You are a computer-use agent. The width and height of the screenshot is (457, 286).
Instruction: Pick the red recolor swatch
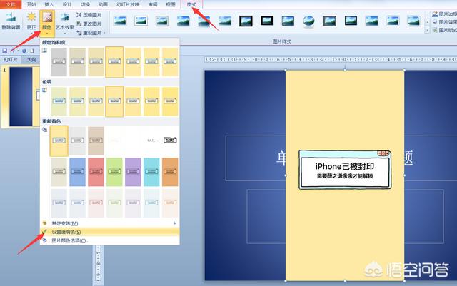click(x=96, y=172)
